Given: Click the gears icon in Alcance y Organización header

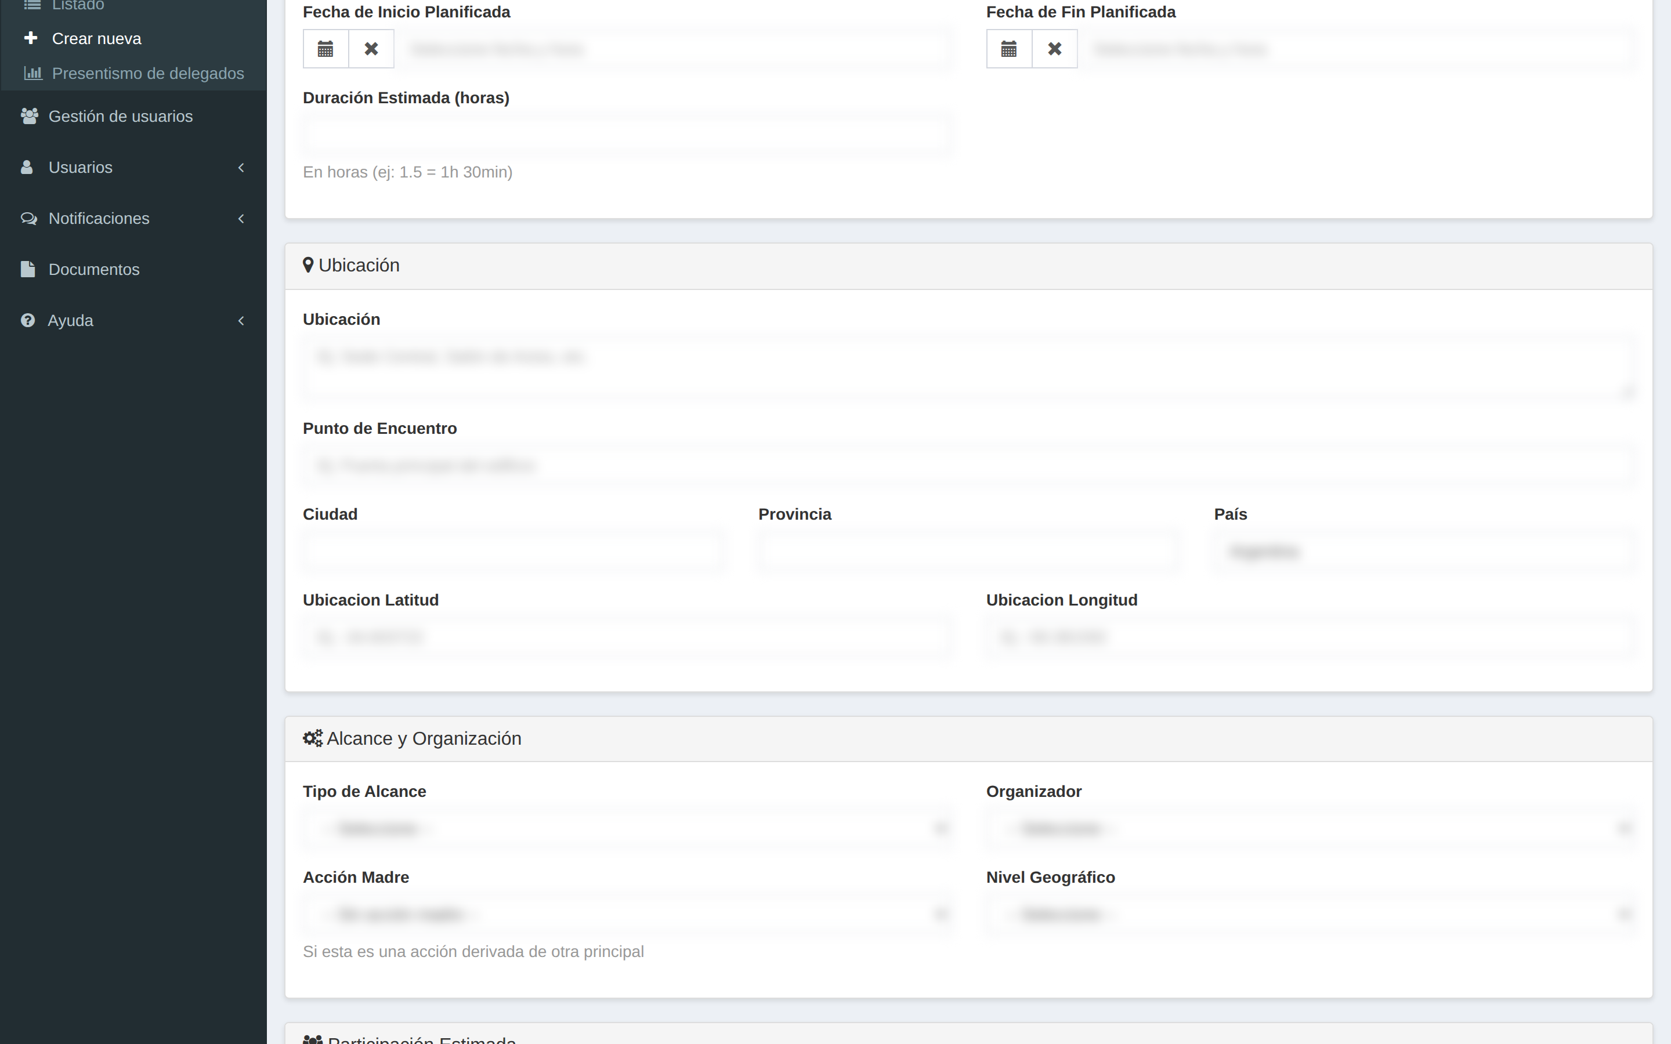Looking at the screenshot, I should [313, 738].
